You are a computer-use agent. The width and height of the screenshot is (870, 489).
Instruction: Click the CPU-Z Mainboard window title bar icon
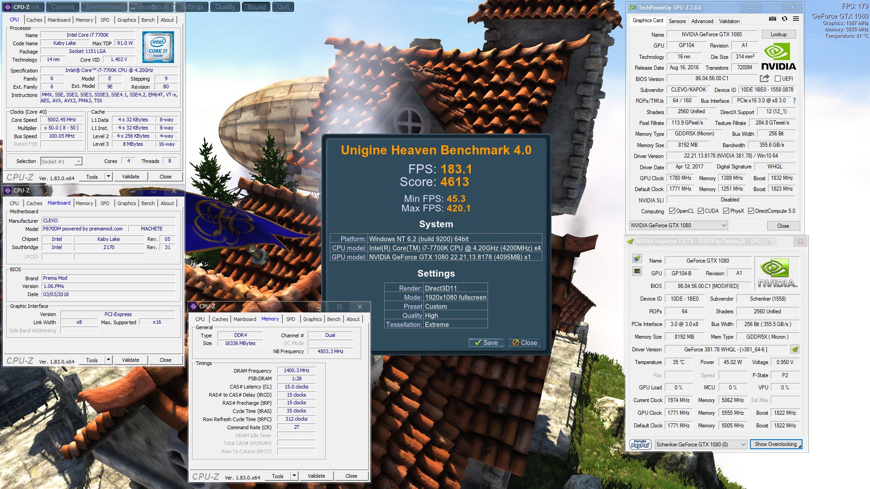point(8,191)
